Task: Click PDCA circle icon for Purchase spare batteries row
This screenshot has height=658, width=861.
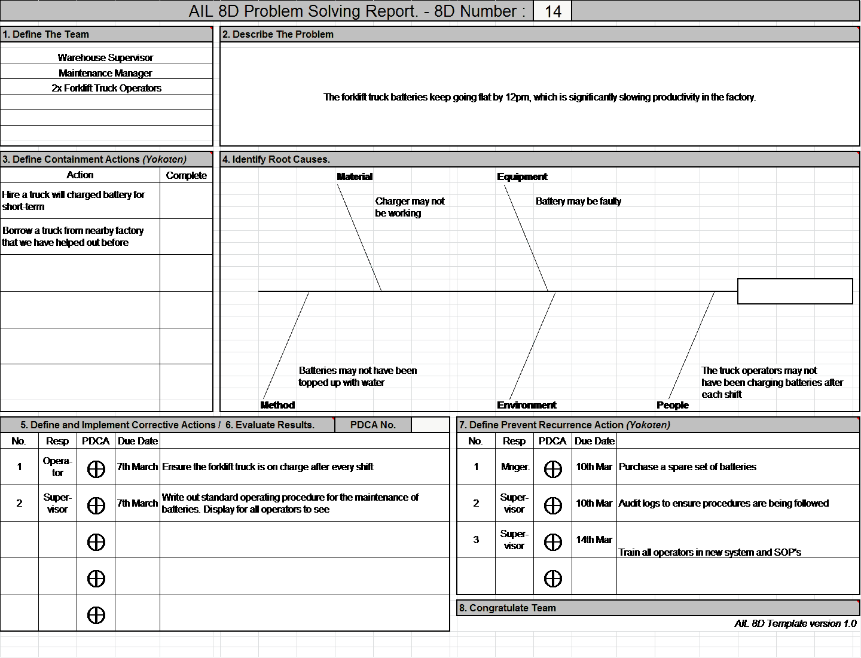Action: coord(553,470)
